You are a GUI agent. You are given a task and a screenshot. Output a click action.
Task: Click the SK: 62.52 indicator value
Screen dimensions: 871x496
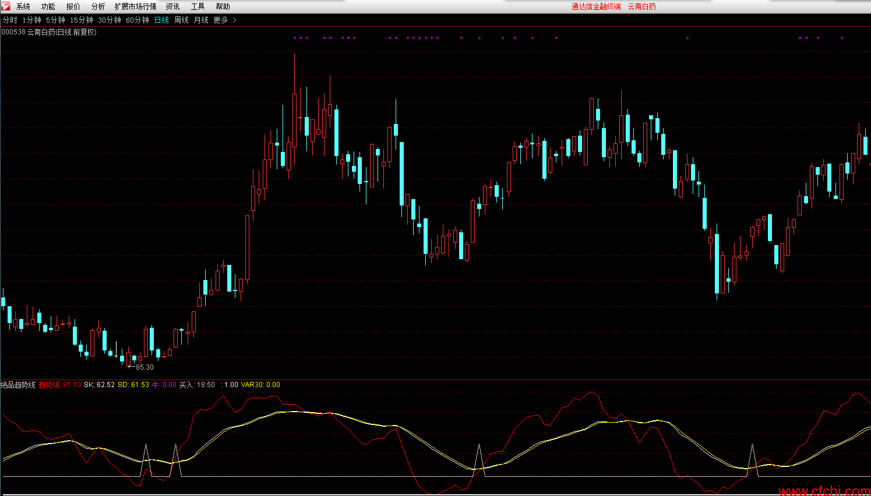[x=99, y=385]
